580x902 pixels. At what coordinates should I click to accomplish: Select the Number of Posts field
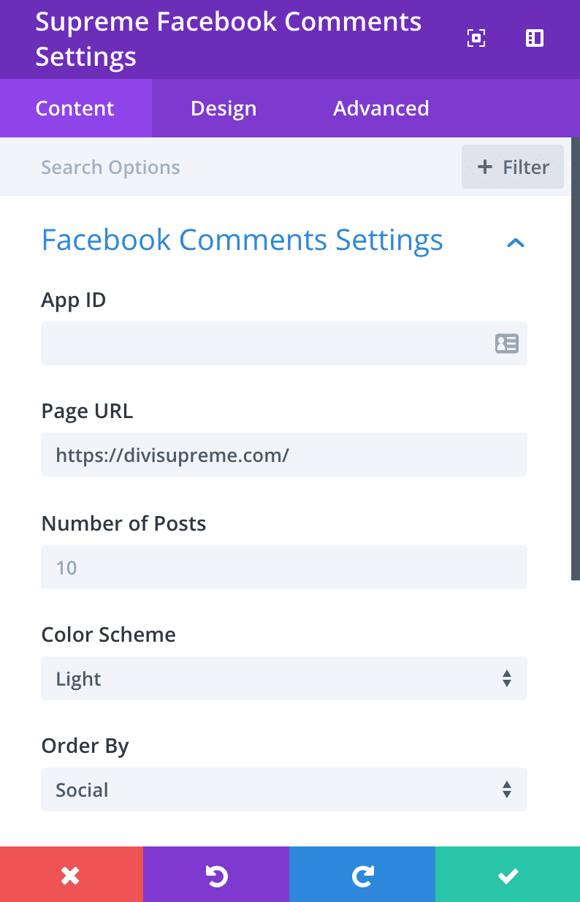click(284, 567)
